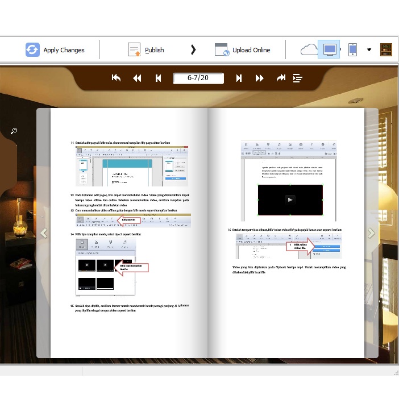Go to the previous page in the navigation bar
Image resolution: width=399 pixels, height=399 pixels.
159,78
